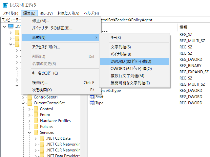
Task: Click the Policies folder icon
Action: 36,127
